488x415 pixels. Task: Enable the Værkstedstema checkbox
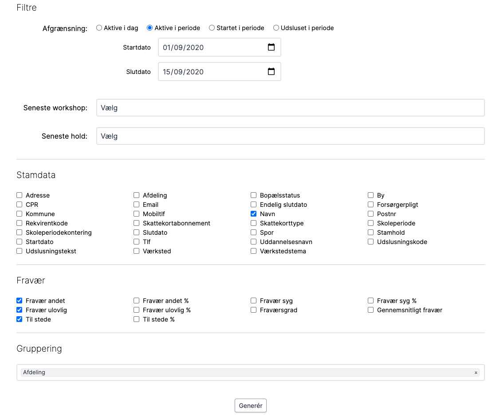point(254,251)
